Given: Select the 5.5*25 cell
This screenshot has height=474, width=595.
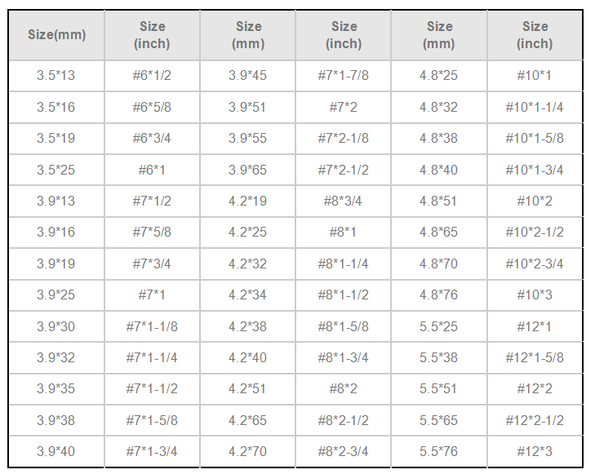Looking at the screenshot, I should tap(439, 326).
